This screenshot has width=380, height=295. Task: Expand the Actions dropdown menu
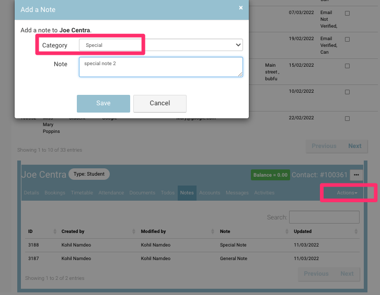pos(347,193)
